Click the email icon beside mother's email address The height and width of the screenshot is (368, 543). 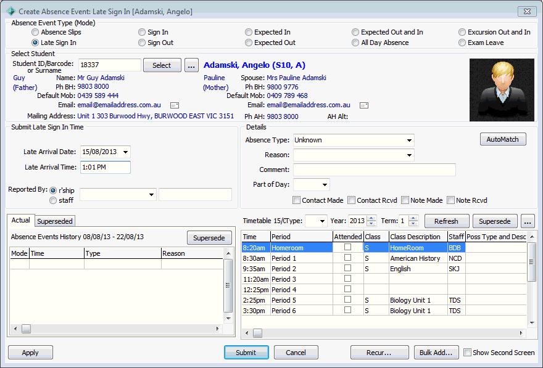pos(364,105)
